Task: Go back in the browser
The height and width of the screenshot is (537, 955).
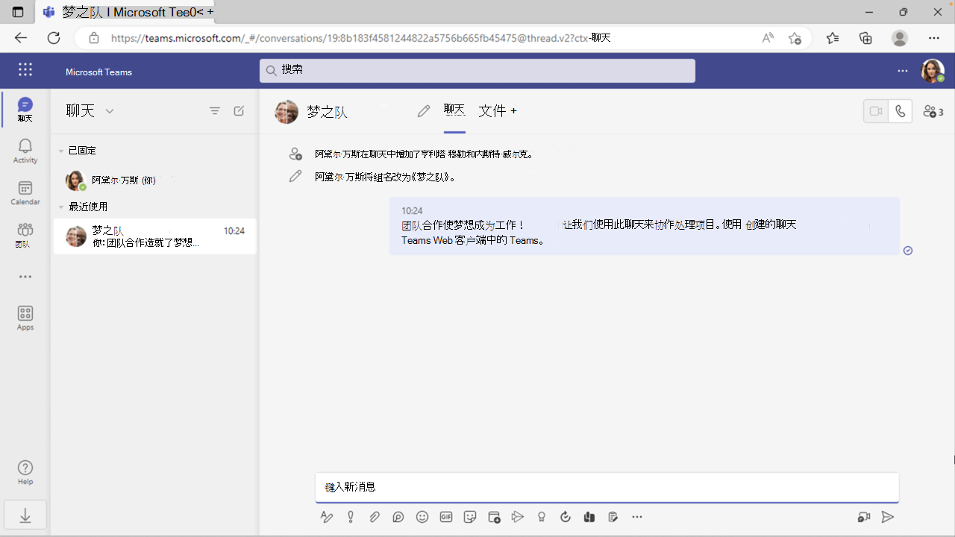Action: pos(21,38)
